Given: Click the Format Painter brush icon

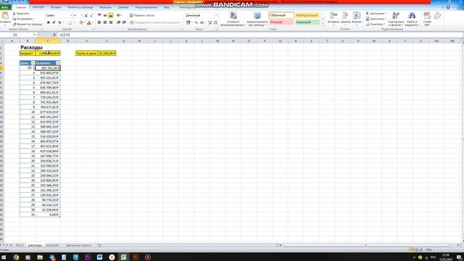Looking at the screenshot, I should point(14,24).
